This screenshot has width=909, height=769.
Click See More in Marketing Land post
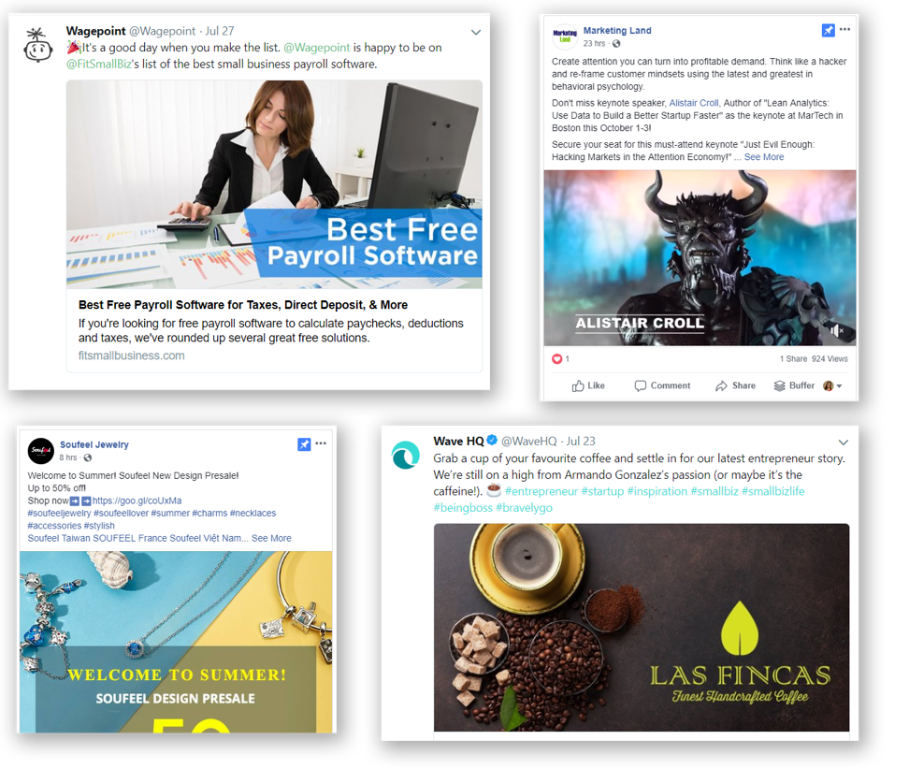[x=763, y=157]
